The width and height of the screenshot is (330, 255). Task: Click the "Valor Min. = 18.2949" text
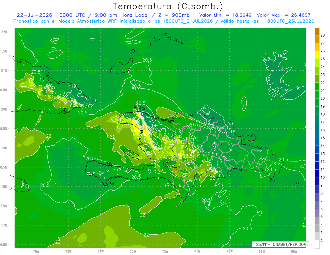[226, 15]
